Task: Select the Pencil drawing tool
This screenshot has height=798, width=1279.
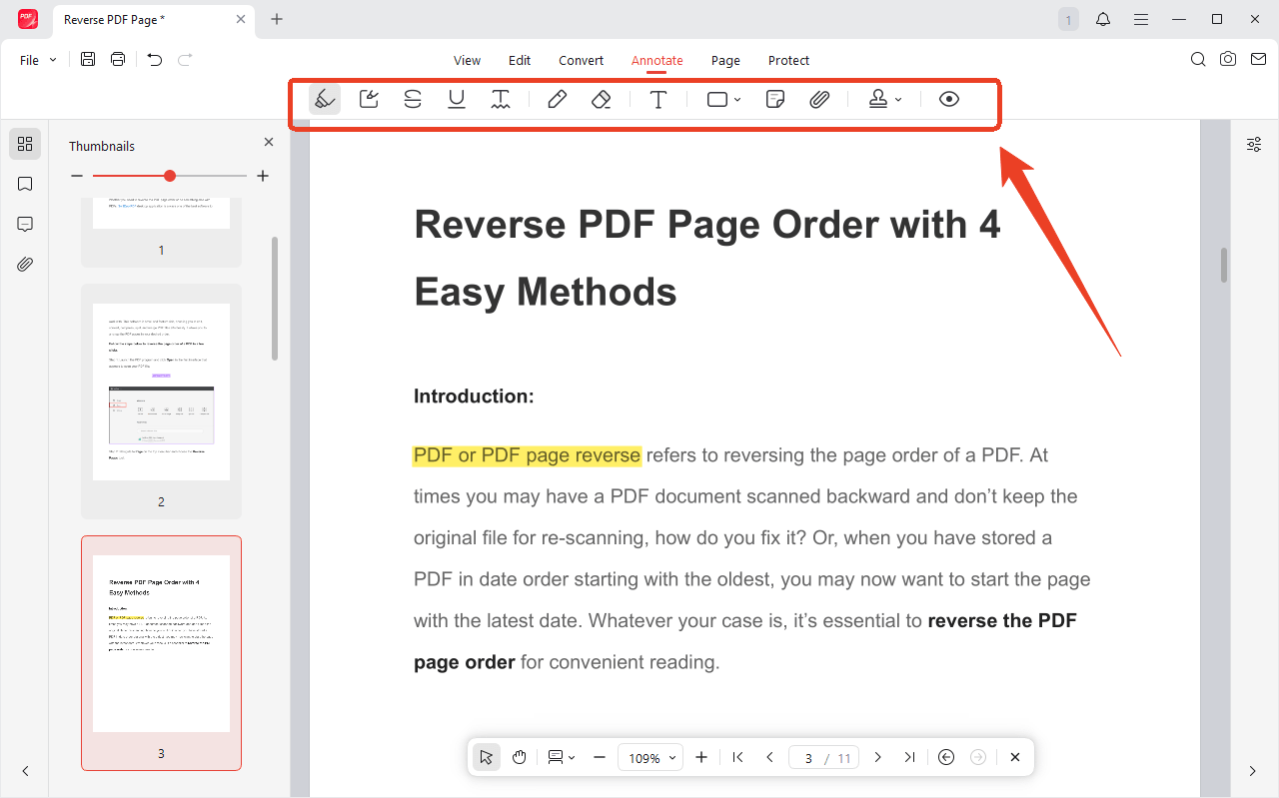Action: pyautogui.click(x=558, y=99)
